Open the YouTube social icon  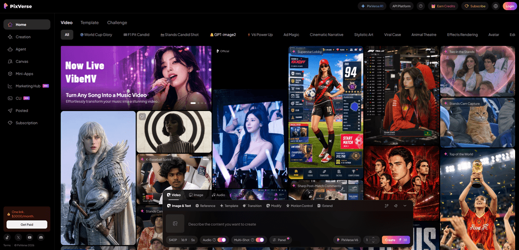tap(30, 237)
